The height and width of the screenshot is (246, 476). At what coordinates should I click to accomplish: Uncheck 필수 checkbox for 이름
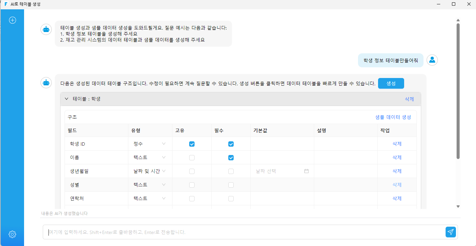[231, 158]
